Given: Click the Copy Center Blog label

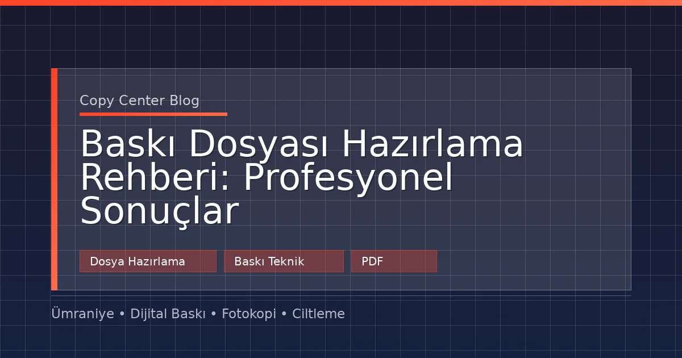Looking at the screenshot, I should (x=139, y=101).
